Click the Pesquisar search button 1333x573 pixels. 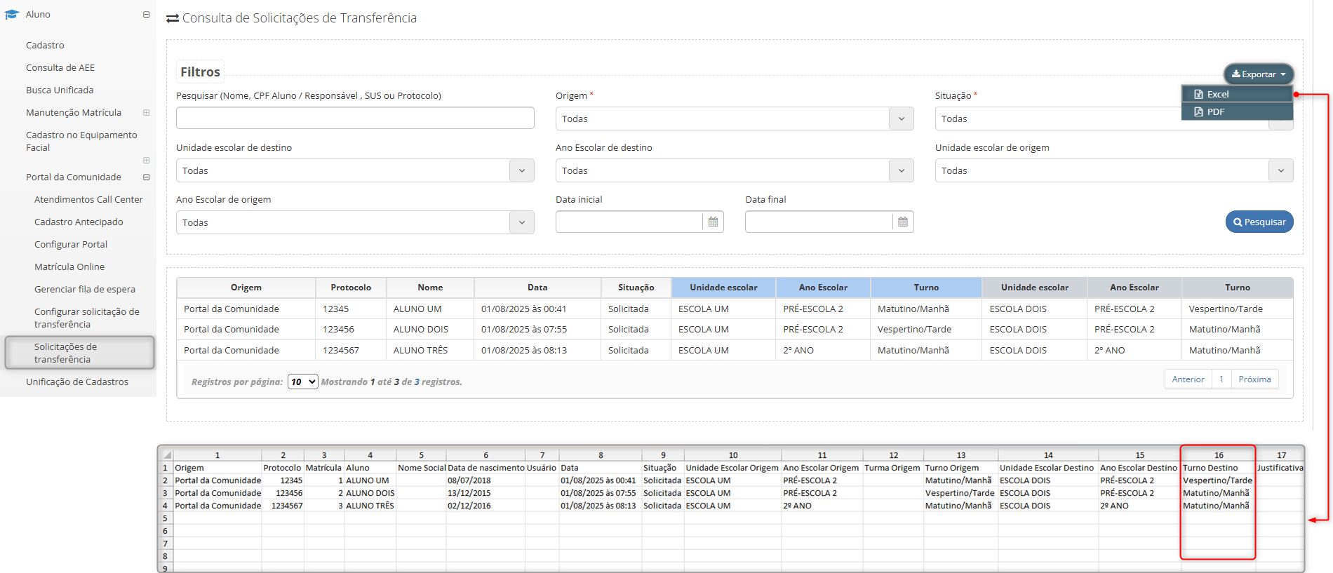coord(1259,222)
